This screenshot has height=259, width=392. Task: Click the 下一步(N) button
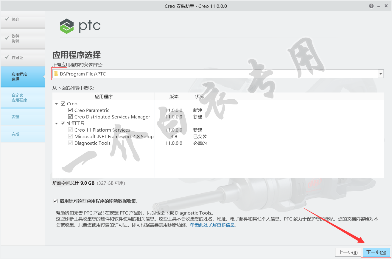point(376,252)
